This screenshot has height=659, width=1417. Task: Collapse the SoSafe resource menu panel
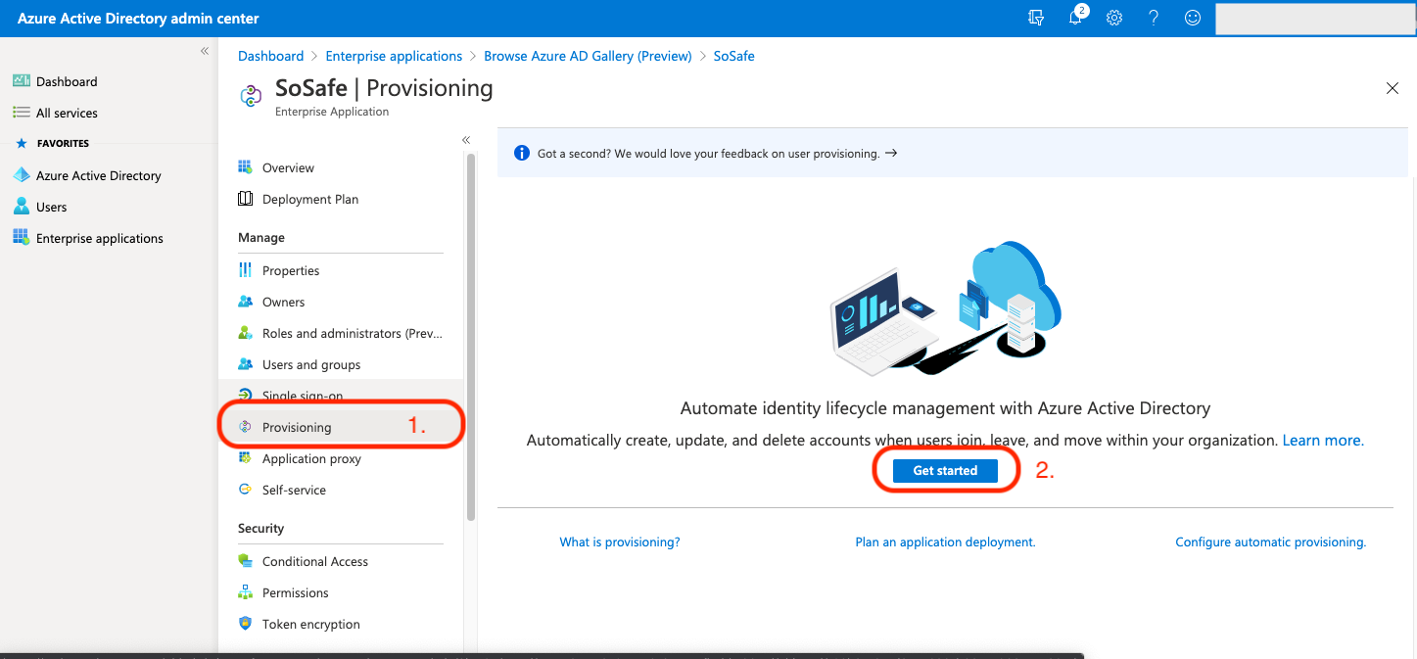(466, 140)
